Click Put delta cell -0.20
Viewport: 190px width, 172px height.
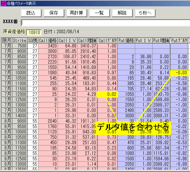tap(179, 78)
